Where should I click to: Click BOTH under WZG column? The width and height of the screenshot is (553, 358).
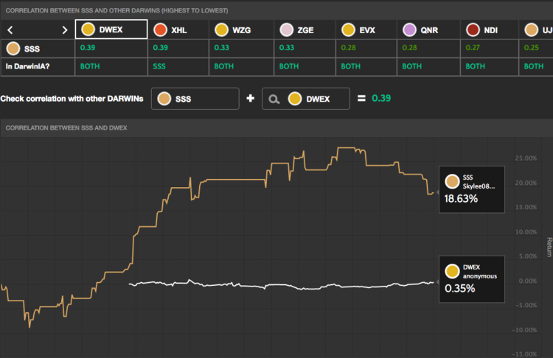click(x=224, y=66)
